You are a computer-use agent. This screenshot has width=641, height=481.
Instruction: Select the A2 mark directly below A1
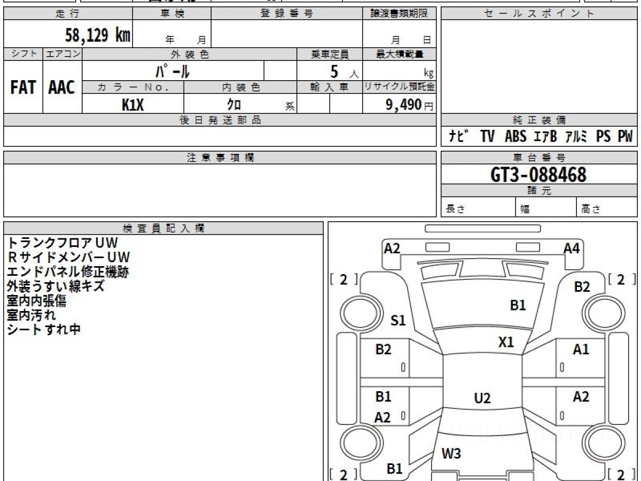[x=581, y=397]
